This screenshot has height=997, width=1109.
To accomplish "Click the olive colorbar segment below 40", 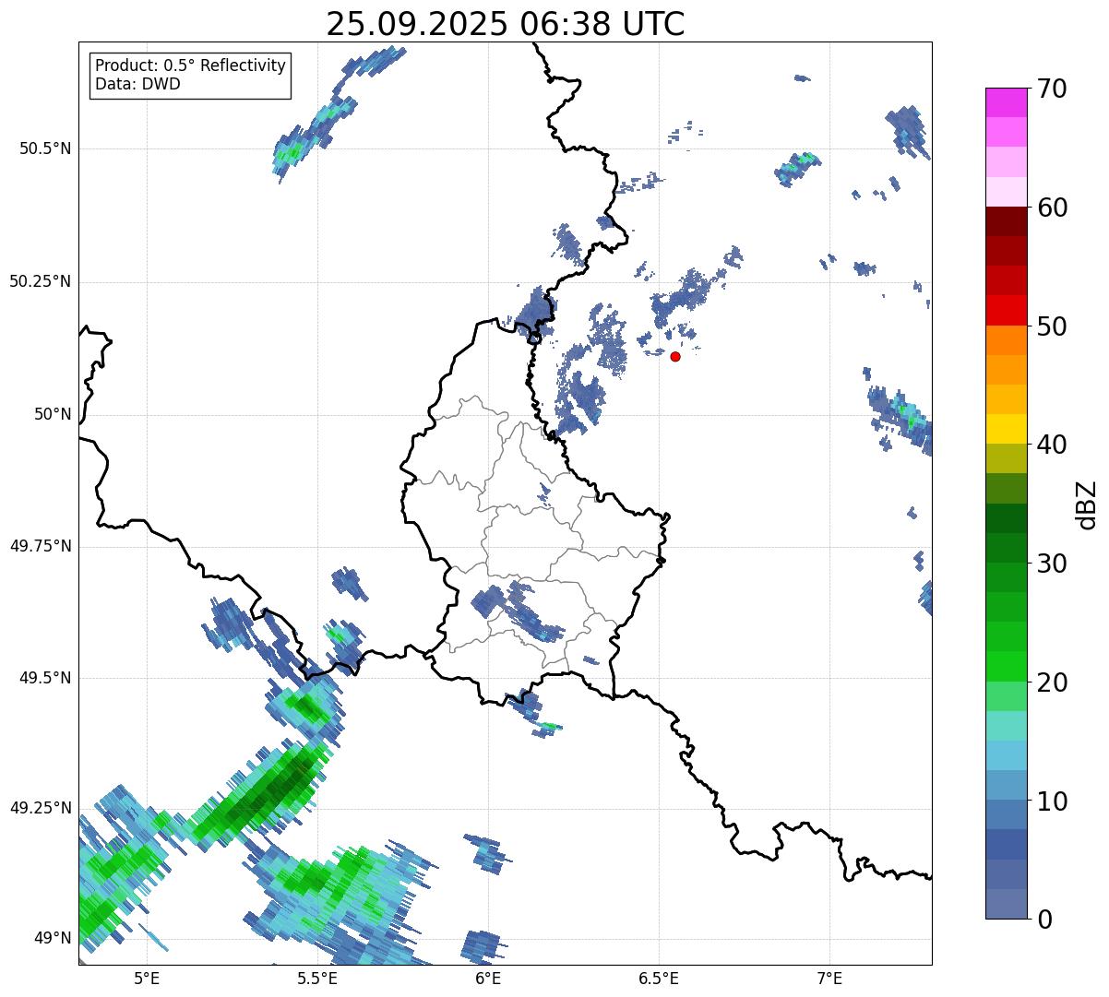I will 1007,459.
